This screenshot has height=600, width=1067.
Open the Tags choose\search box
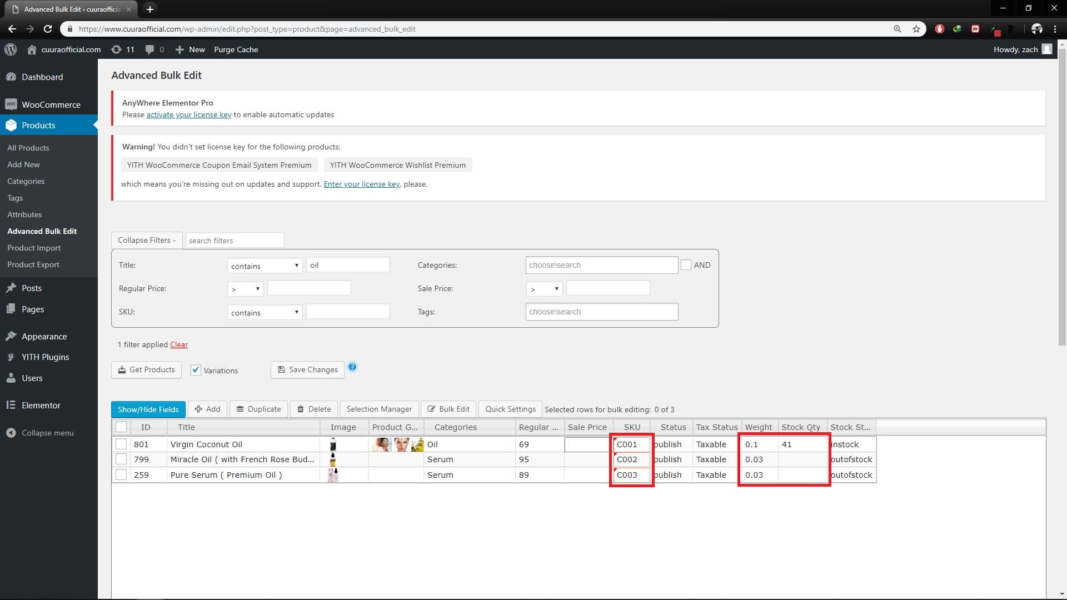[x=602, y=312]
